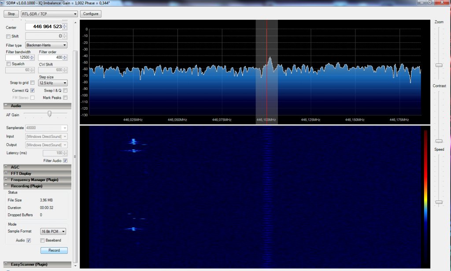Click the Zoom slider handle
451x271 pixels.
pyautogui.click(x=439, y=65)
